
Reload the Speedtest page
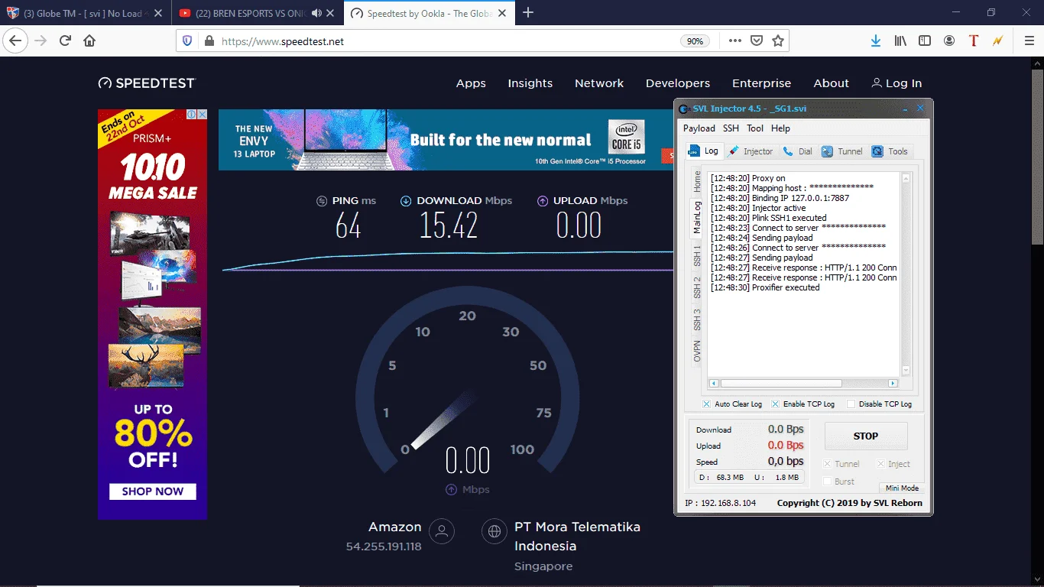(65, 41)
